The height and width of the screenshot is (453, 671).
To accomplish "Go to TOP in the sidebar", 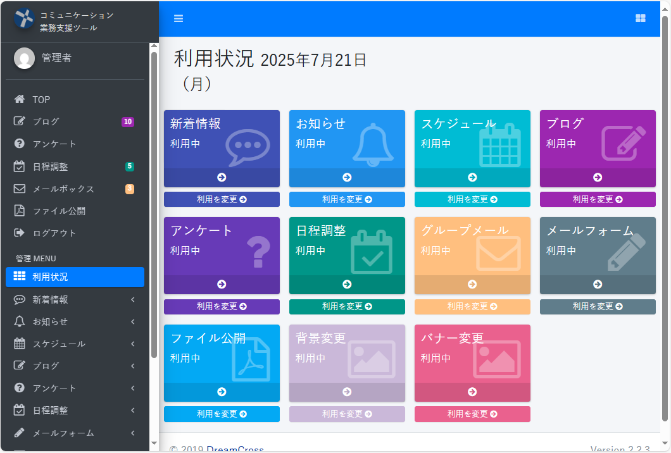I will point(75,100).
